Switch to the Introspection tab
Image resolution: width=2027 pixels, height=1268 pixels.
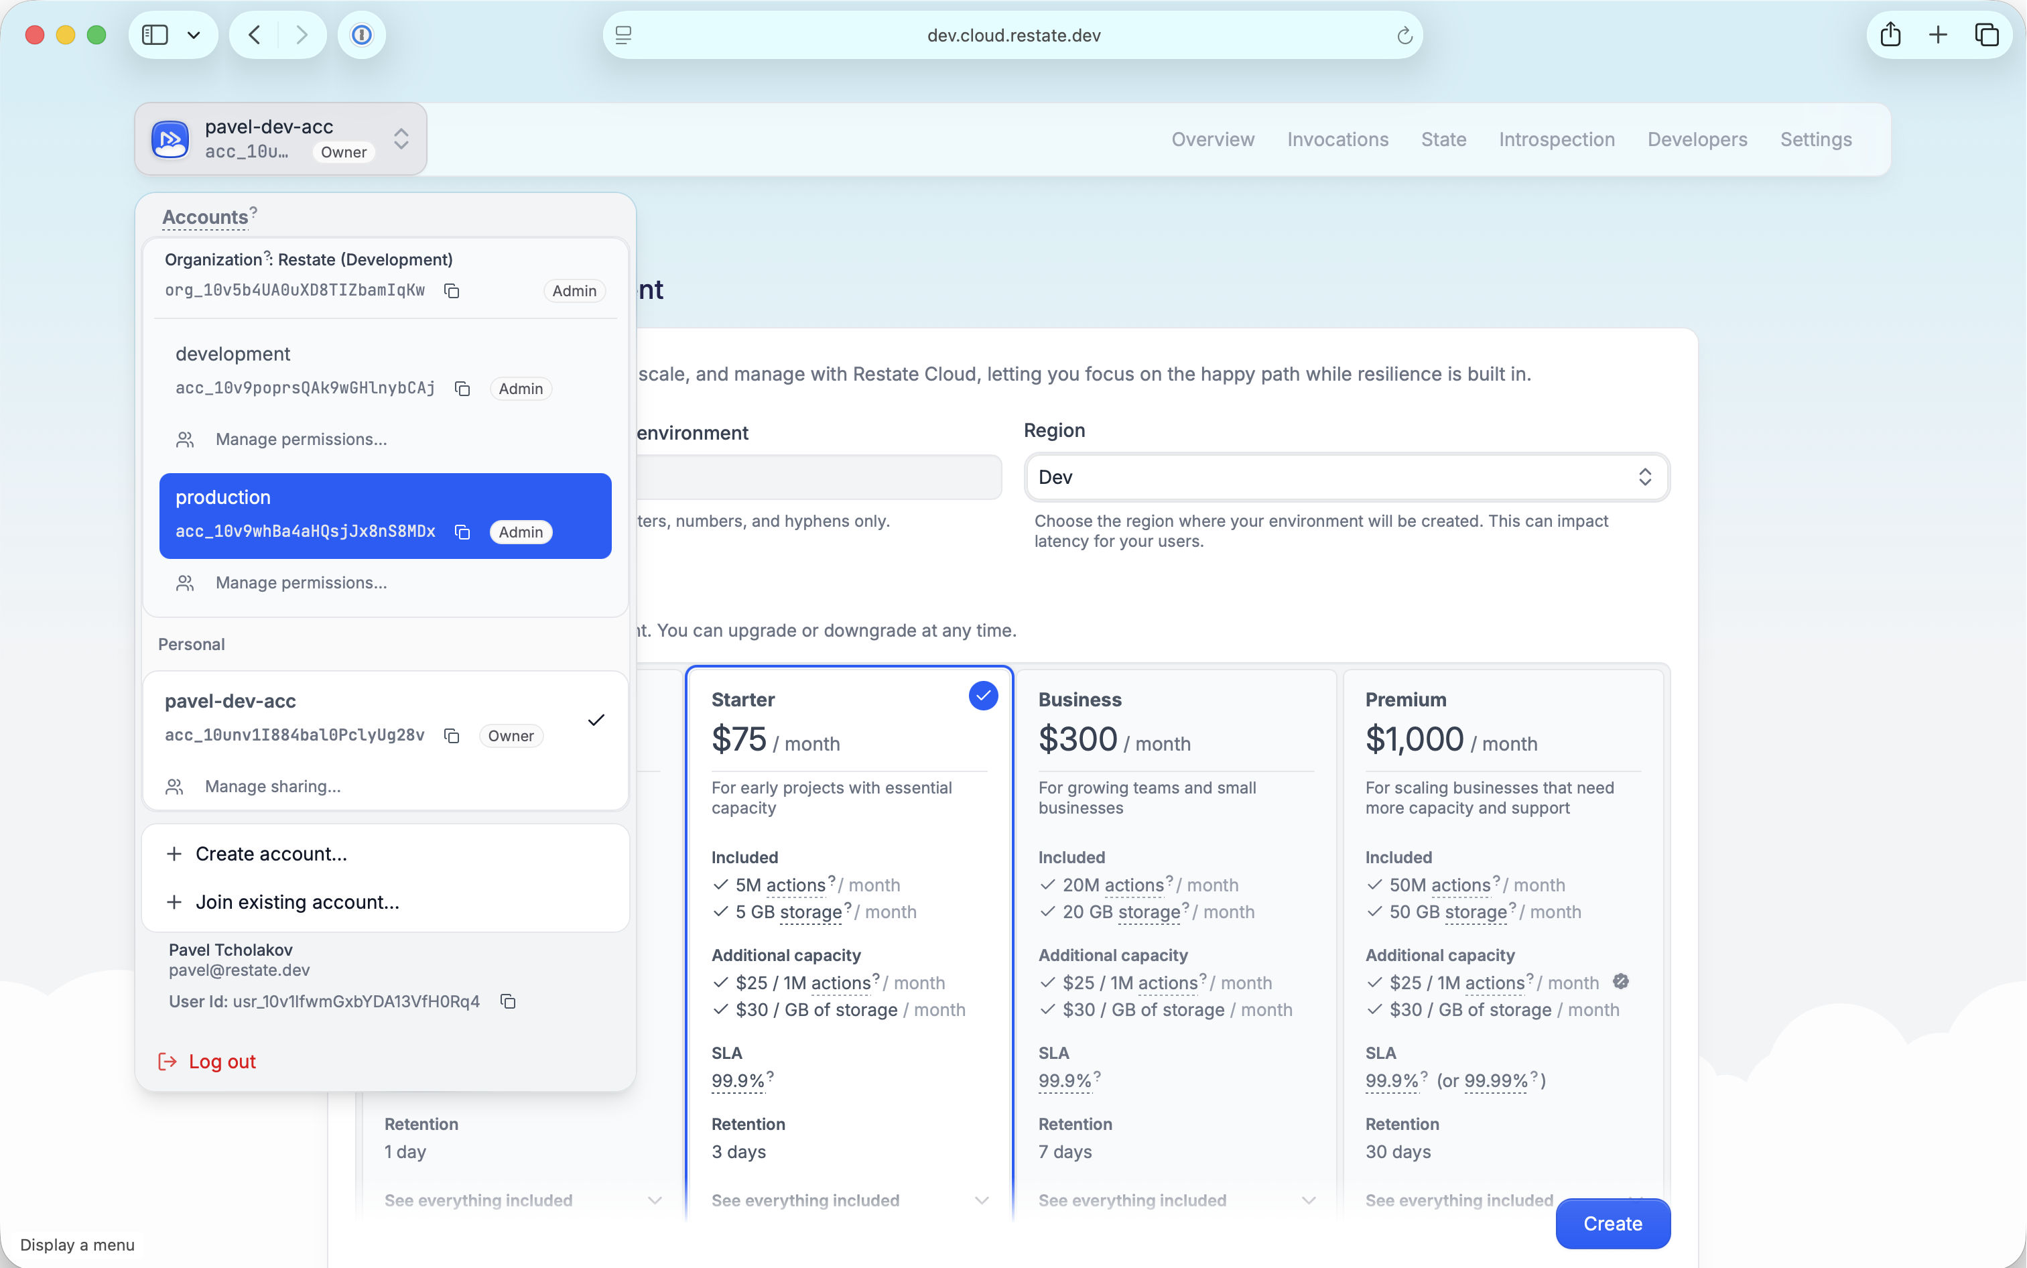coord(1555,139)
